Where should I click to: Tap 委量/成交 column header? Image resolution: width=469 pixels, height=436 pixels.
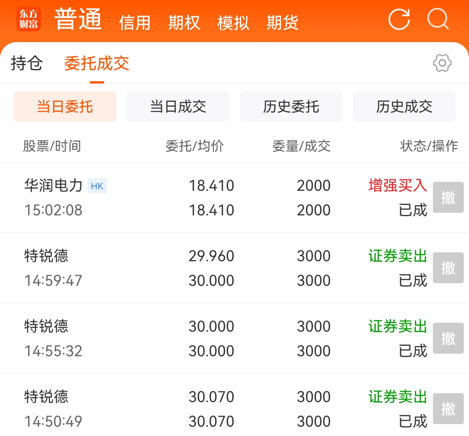pyautogui.click(x=301, y=146)
